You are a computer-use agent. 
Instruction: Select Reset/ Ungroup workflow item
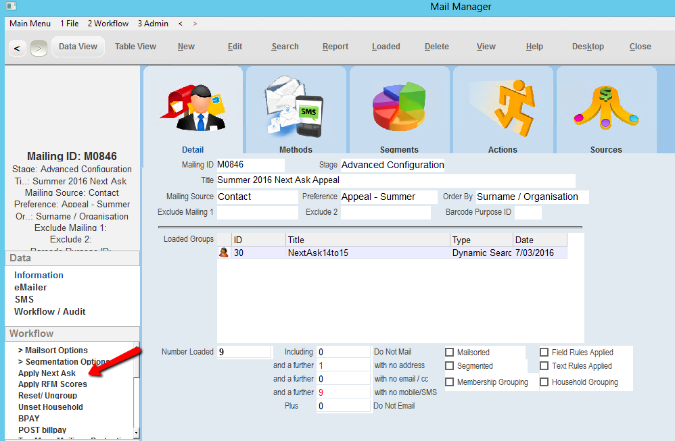[x=47, y=396]
